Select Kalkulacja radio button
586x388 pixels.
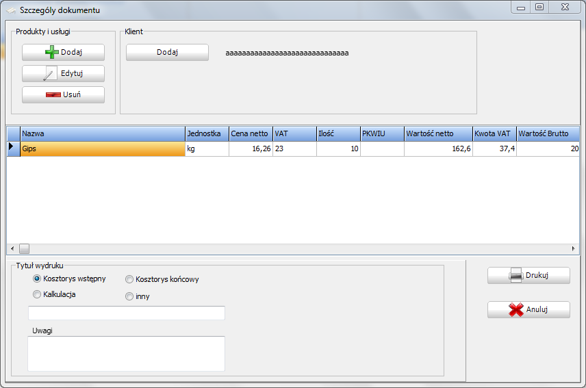[x=37, y=294]
